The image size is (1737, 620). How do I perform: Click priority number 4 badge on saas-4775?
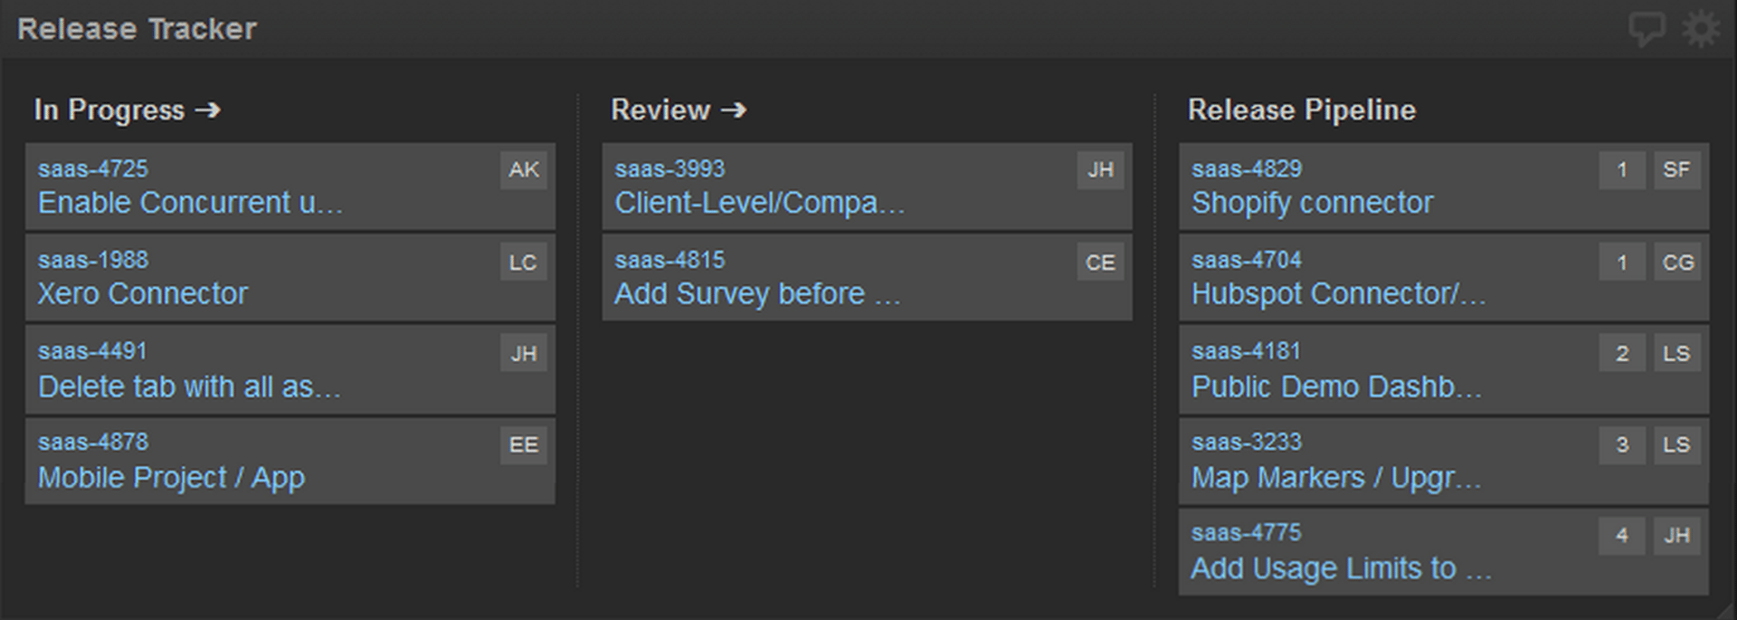click(1621, 535)
